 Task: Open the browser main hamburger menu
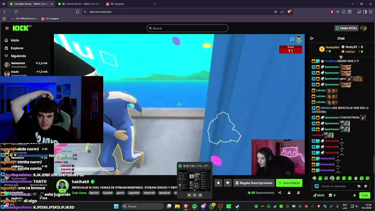tap(371, 12)
